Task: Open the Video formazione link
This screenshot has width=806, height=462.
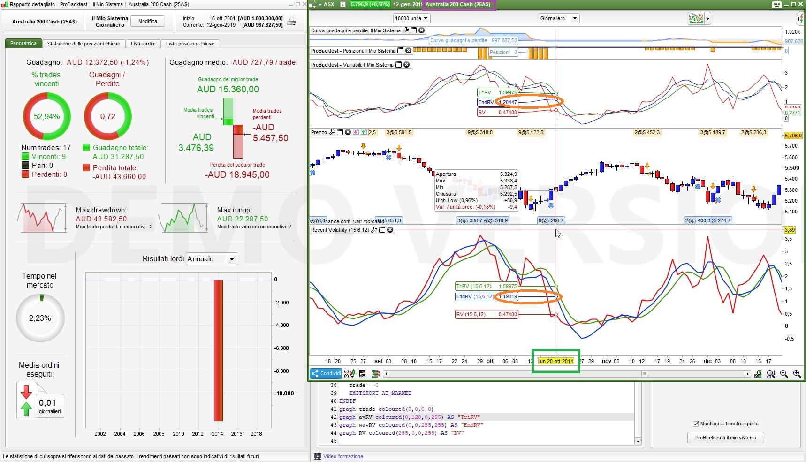Action: (343, 456)
